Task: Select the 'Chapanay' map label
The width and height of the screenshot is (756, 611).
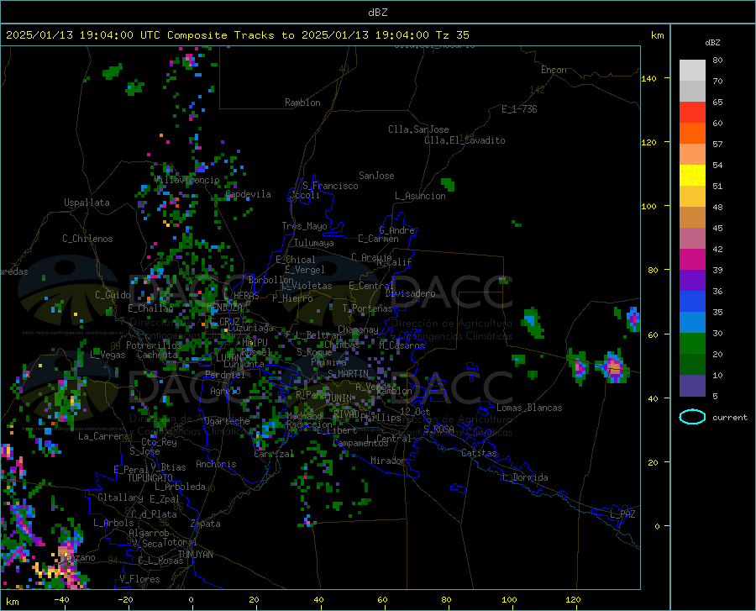Action: click(x=358, y=329)
